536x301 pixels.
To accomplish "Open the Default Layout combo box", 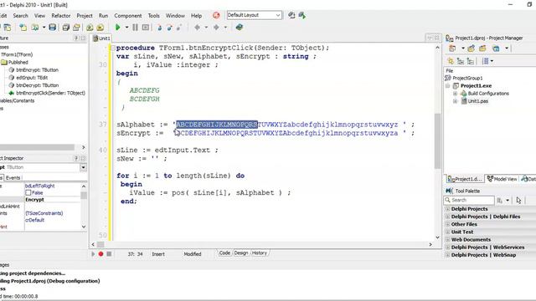I will [255, 15].
